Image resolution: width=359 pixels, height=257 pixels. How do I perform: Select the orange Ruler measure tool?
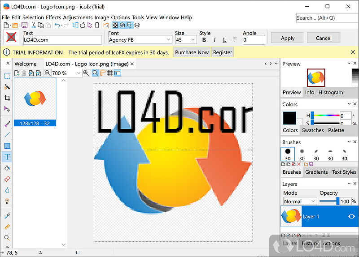pos(7,227)
